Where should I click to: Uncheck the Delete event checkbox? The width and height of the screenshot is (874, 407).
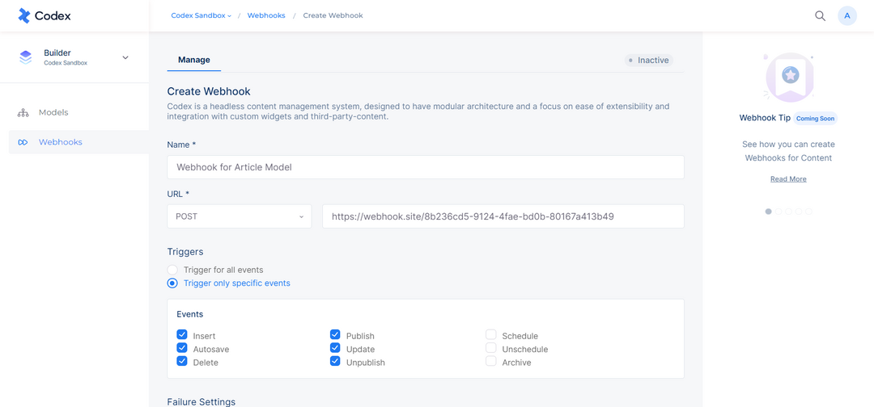coord(182,361)
